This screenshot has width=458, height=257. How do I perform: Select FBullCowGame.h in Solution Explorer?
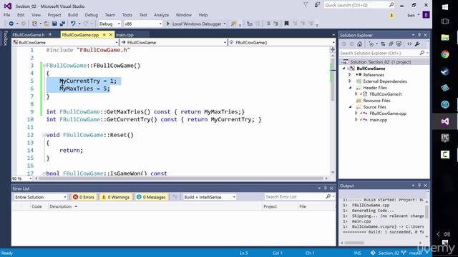click(386, 94)
